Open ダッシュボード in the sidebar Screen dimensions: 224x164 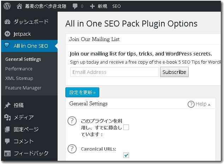coord(31,22)
